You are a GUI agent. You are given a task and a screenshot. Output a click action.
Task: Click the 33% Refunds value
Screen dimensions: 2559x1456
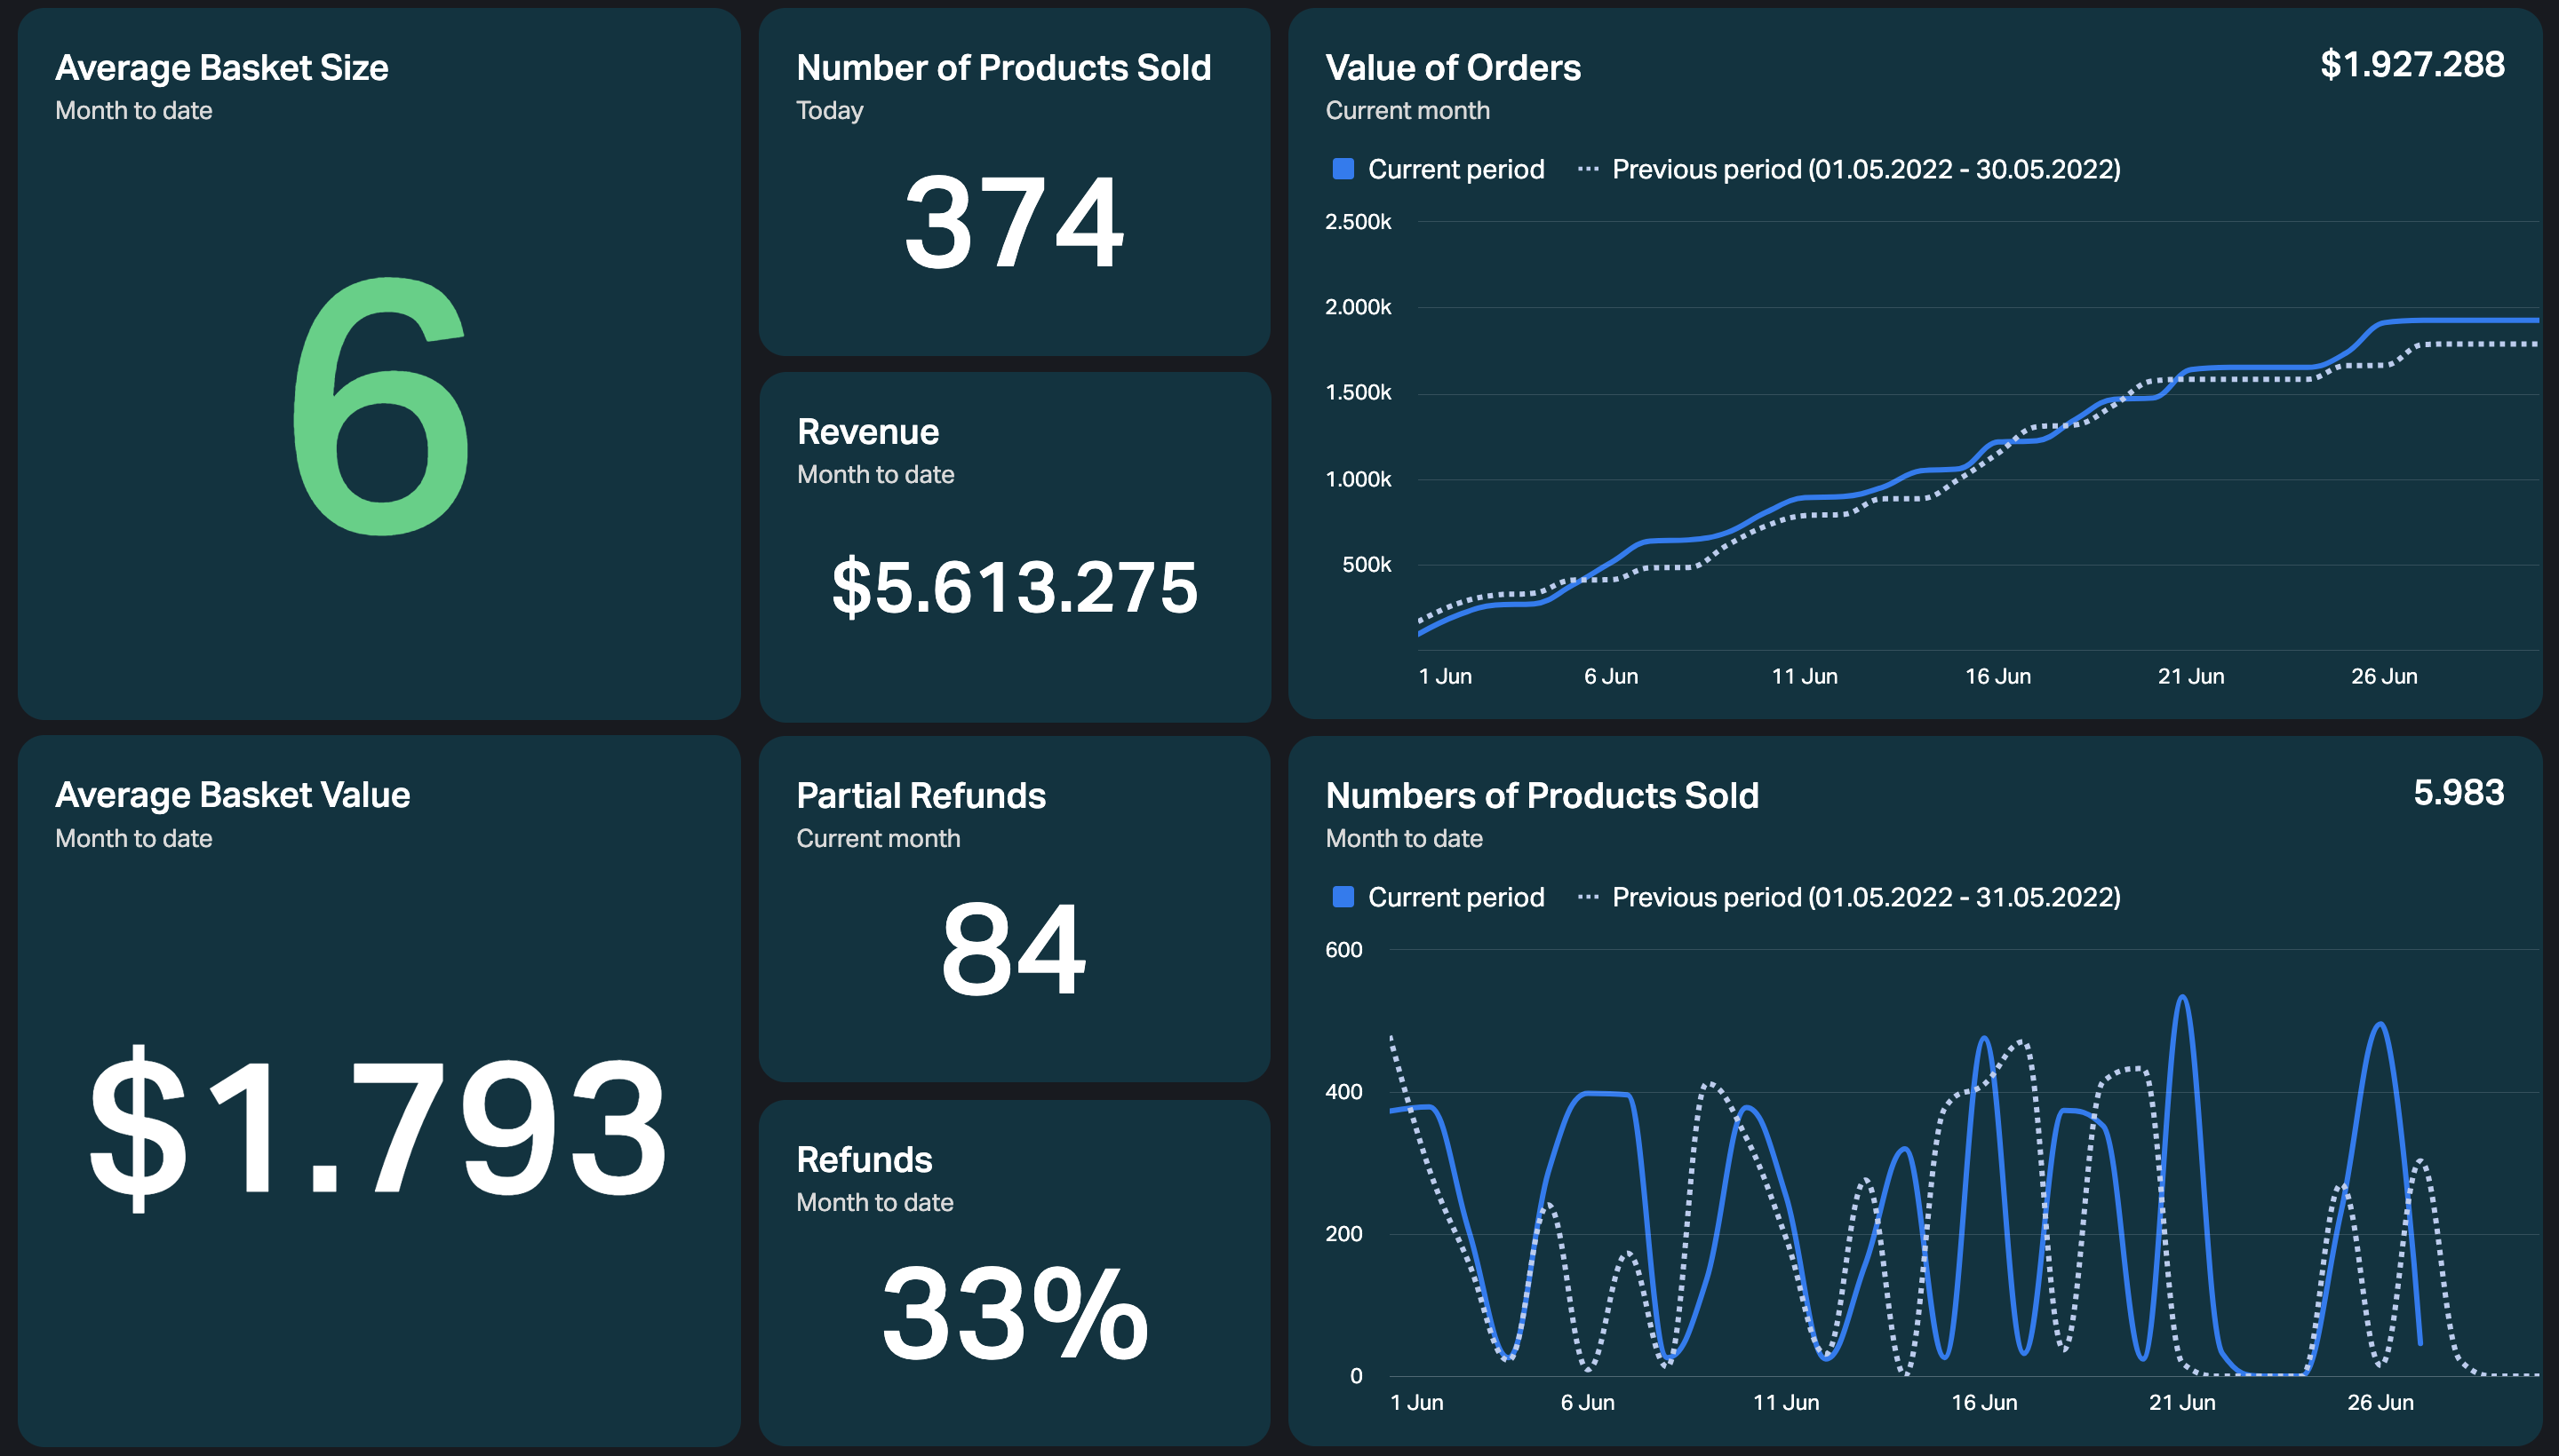[x=1015, y=1313]
